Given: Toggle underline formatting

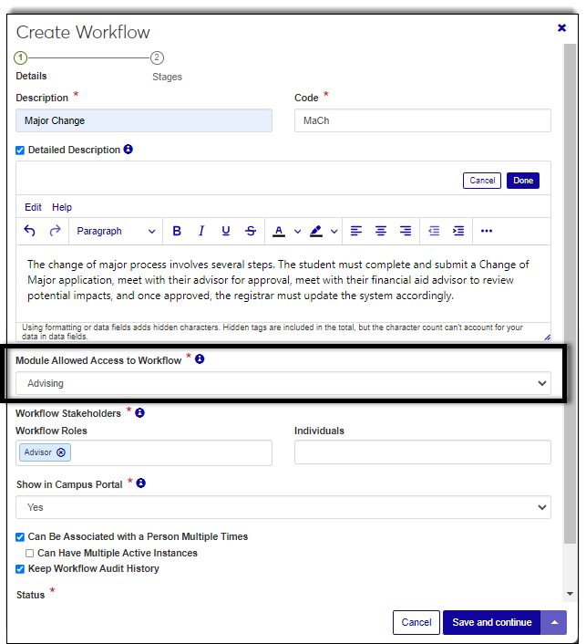Looking at the screenshot, I should (226, 231).
